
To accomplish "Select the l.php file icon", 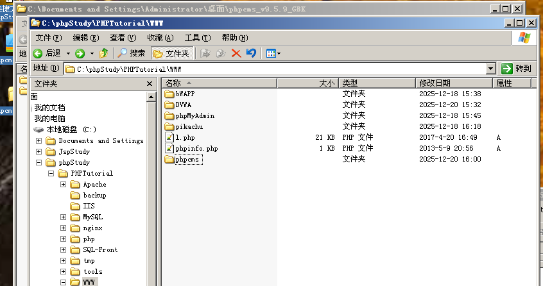I will click(169, 137).
